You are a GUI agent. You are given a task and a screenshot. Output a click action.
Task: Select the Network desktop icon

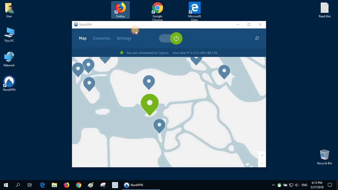click(x=9, y=59)
